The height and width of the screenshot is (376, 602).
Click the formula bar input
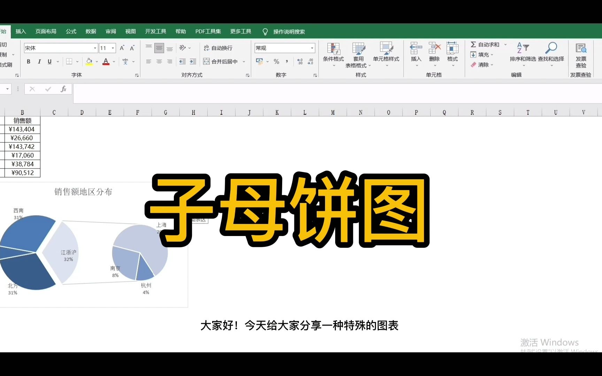337,94
